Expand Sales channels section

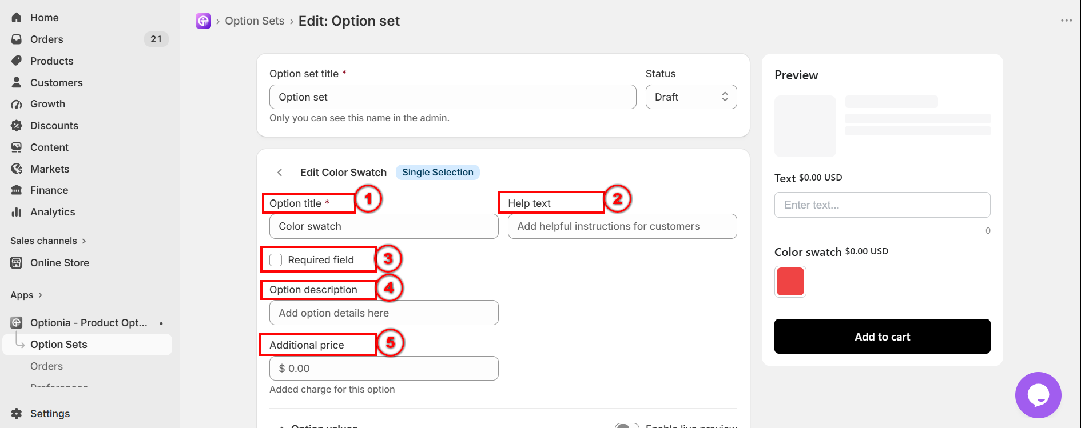[48, 241]
